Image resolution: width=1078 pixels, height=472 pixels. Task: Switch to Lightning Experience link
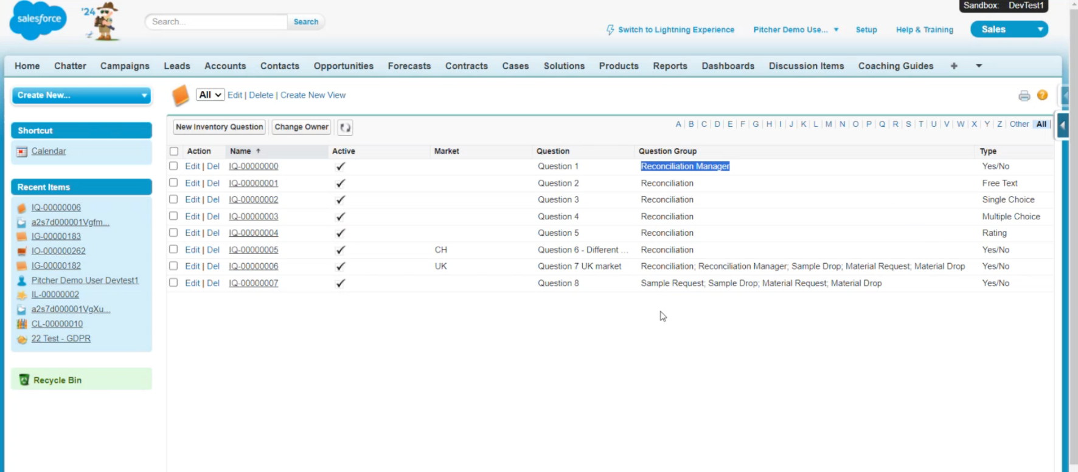point(675,30)
